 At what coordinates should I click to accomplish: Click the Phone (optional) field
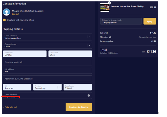click(48, 96)
